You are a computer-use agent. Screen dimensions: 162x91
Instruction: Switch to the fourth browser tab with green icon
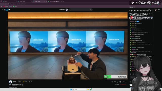[55, 1]
